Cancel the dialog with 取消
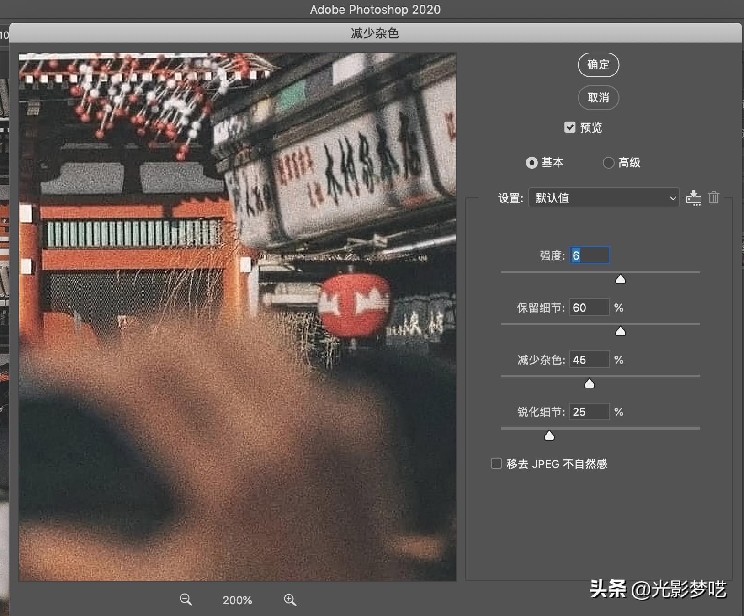 coord(598,98)
